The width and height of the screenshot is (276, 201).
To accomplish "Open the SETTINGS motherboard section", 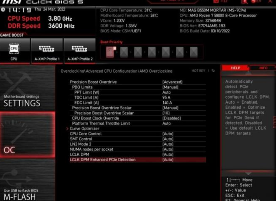I will tap(27, 88).
